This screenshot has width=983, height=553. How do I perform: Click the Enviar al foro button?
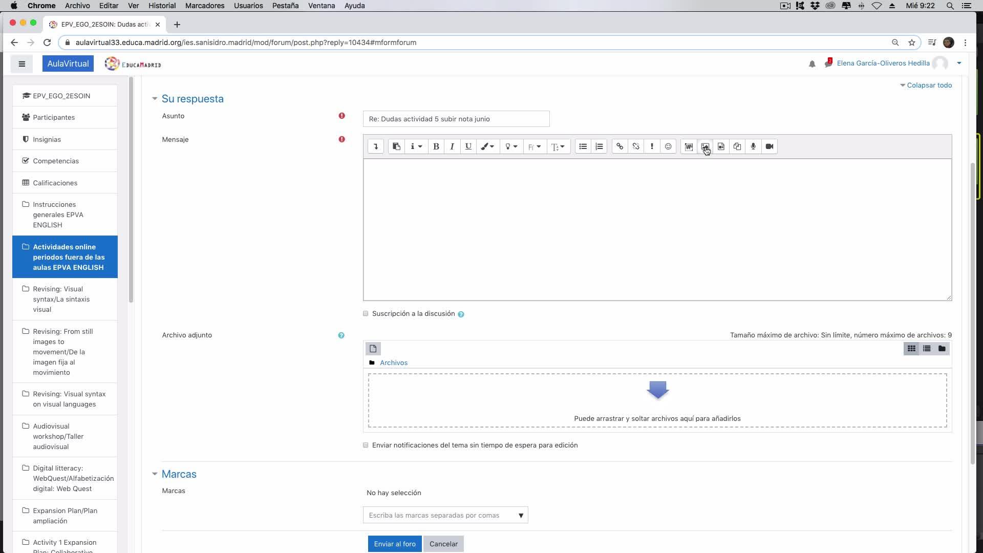[x=394, y=544]
